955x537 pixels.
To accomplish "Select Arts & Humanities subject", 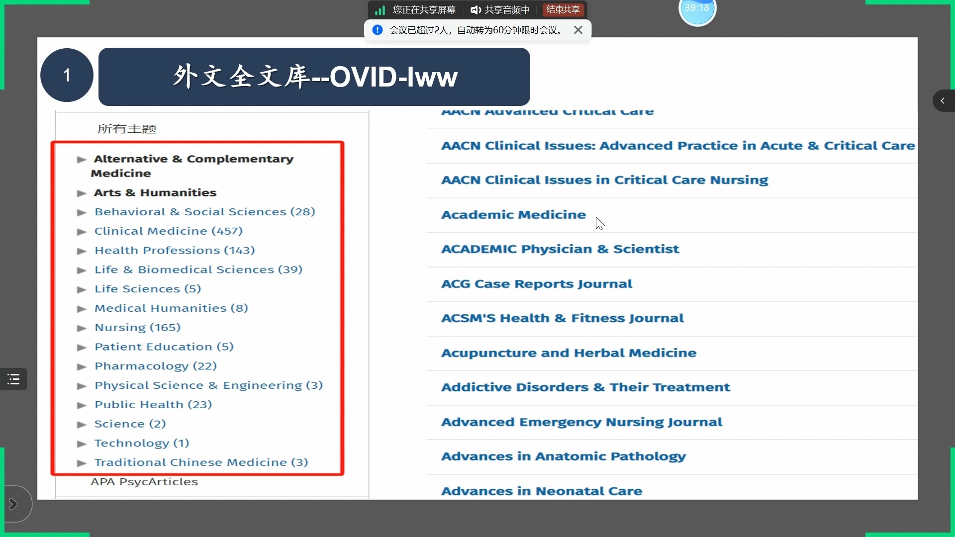I will click(155, 192).
